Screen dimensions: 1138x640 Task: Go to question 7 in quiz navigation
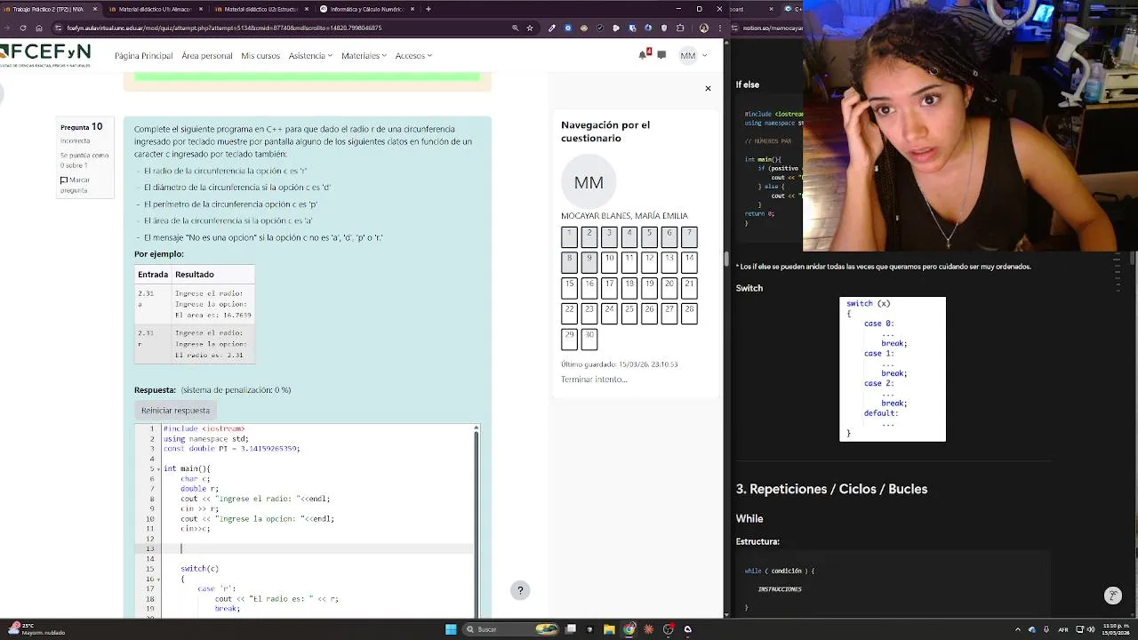689,237
